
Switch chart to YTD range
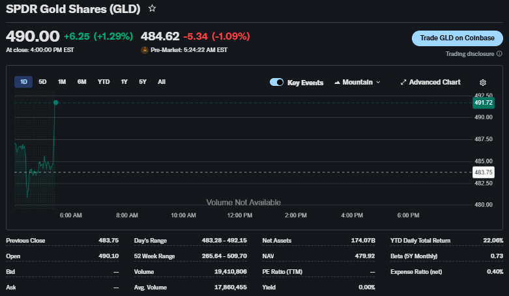[x=104, y=82]
